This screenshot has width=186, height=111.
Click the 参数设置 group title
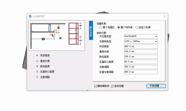101,33
